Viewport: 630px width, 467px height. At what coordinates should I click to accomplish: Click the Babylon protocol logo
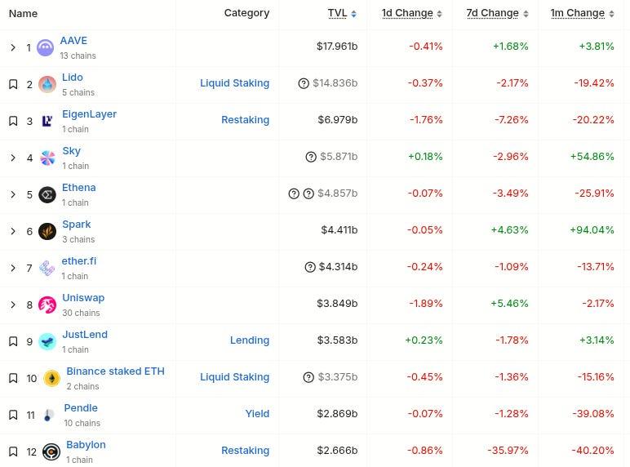coord(51,451)
